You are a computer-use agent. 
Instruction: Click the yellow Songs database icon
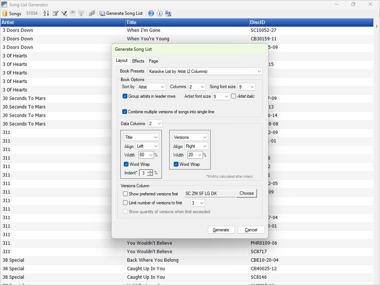coord(4,14)
